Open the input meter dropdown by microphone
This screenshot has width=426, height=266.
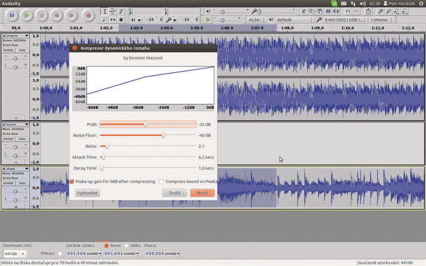[175, 20]
